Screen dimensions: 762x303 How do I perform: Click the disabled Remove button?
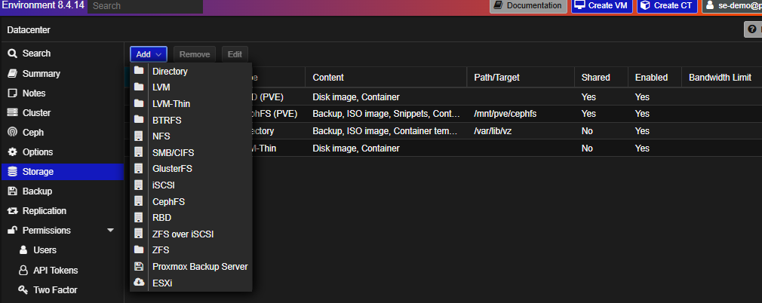[x=195, y=54]
